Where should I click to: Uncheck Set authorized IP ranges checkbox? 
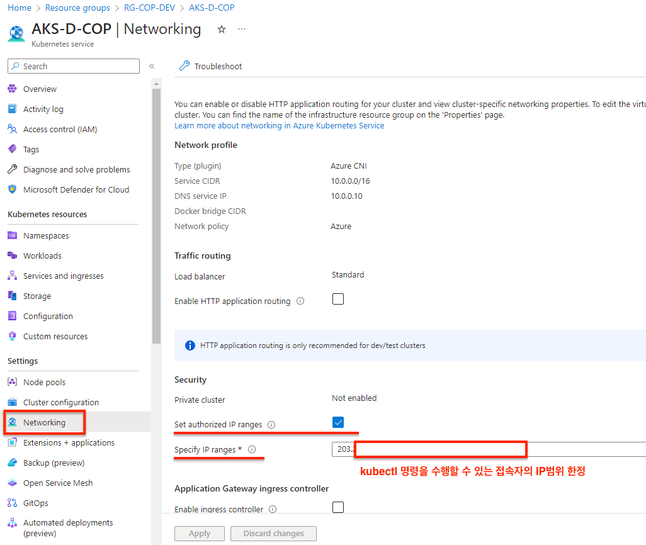click(338, 422)
